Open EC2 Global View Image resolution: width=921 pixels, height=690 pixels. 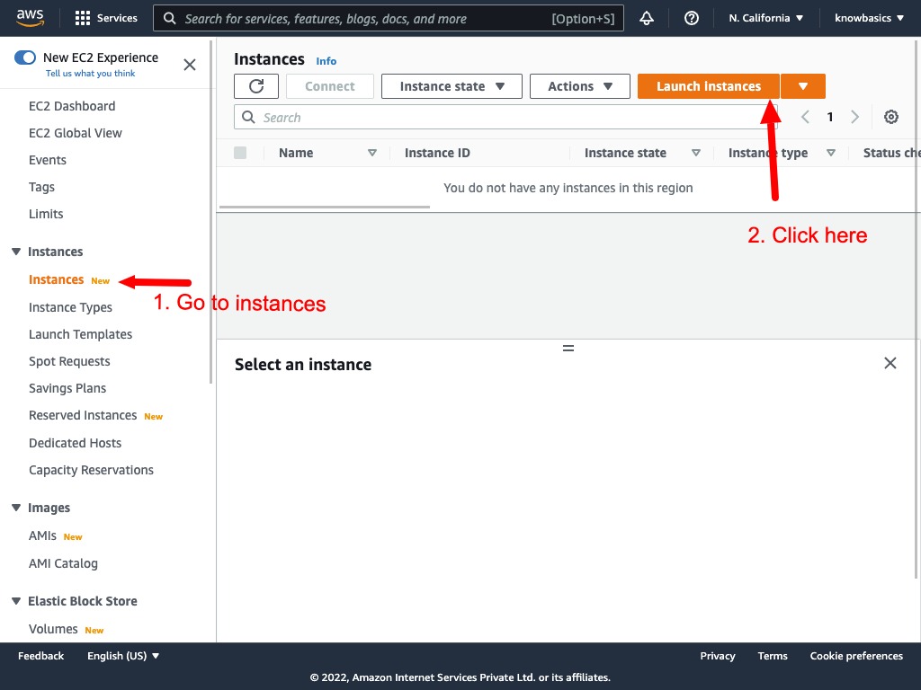[x=76, y=133]
